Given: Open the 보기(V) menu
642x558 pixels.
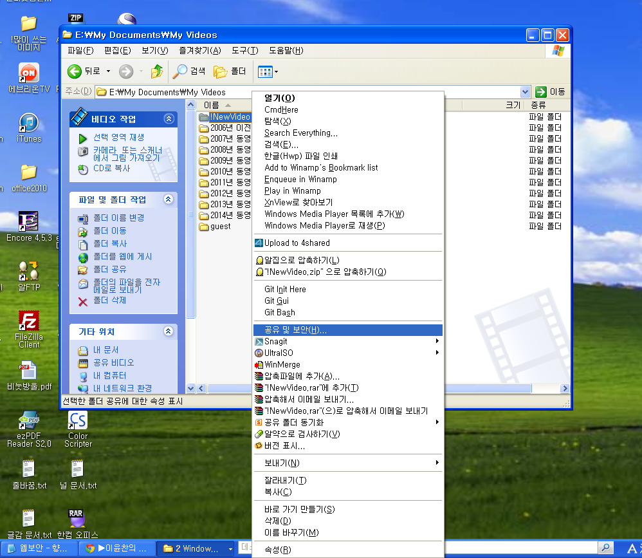Looking at the screenshot, I should (155, 50).
